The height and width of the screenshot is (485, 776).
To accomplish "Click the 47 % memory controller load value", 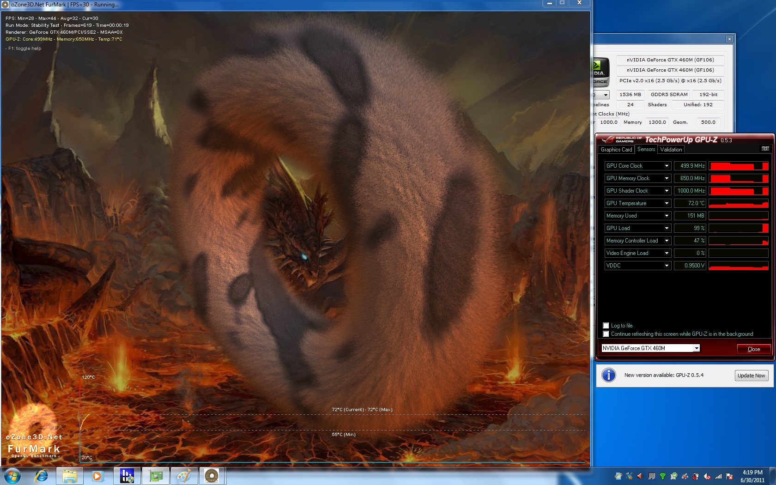I will pyautogui.click(x=690, y=240).
